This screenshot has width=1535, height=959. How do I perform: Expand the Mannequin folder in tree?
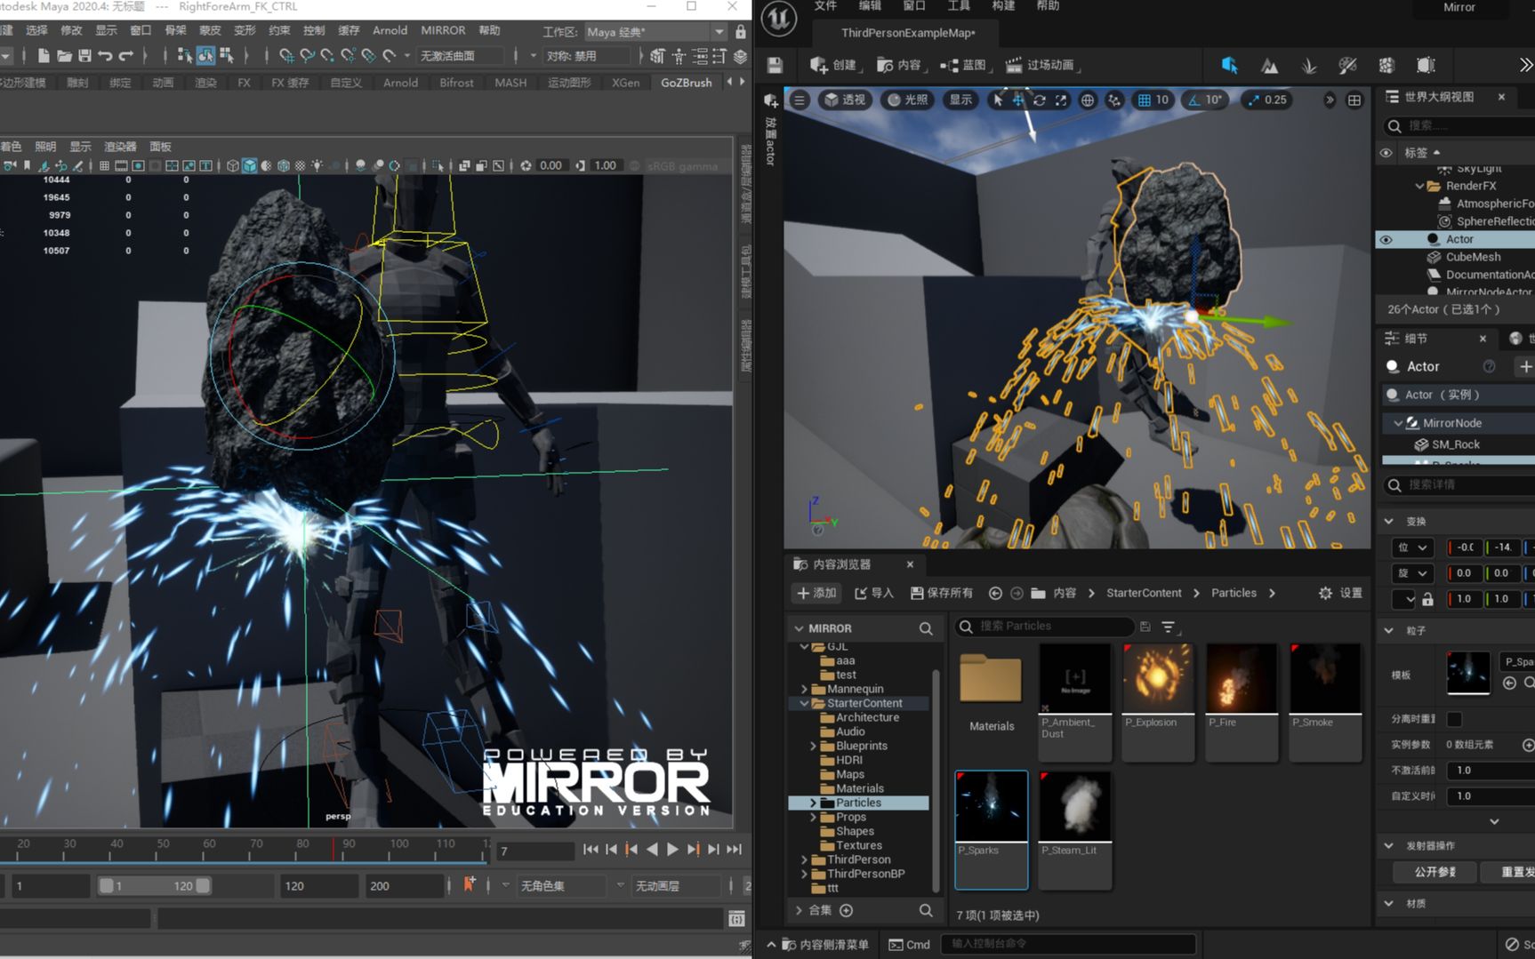(x=805, y=689)
